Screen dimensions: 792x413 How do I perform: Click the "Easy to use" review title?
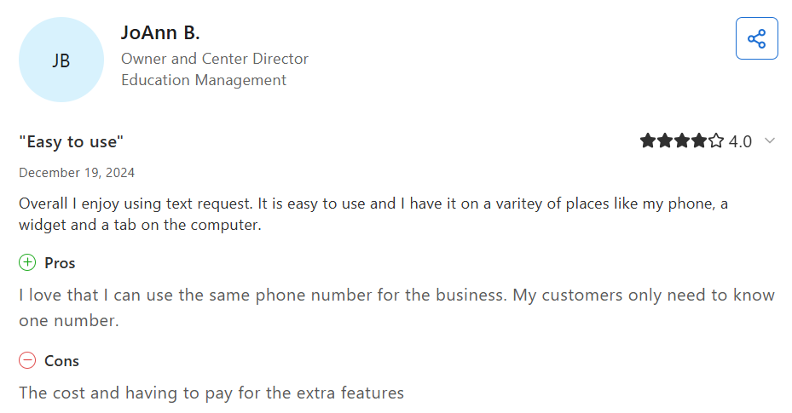pyautogui.click(x=72, y=141)
